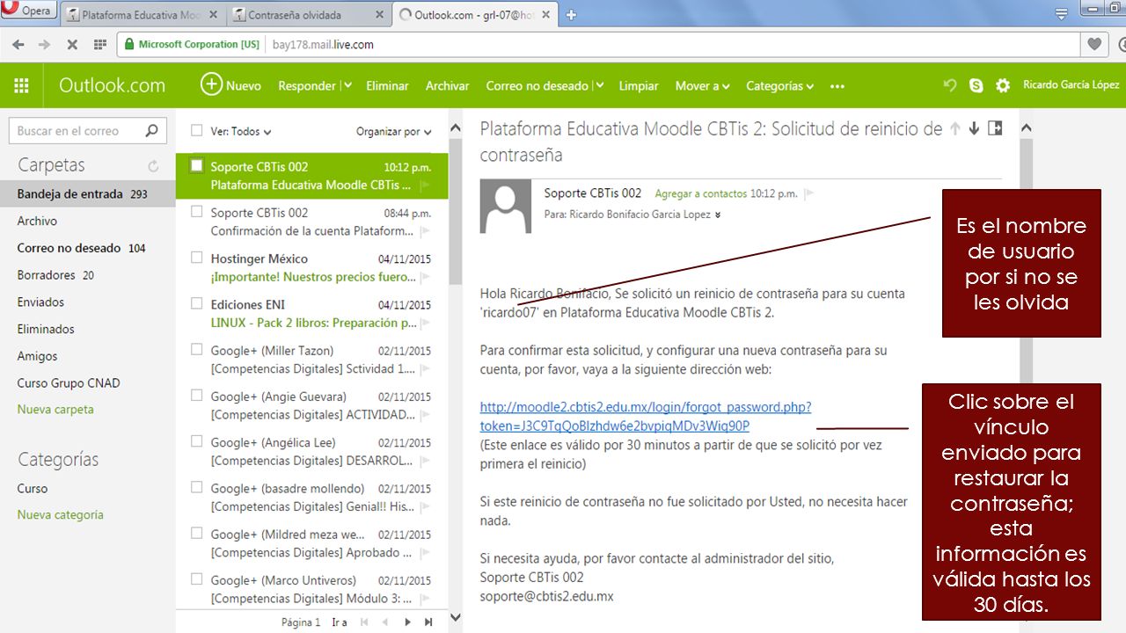The image size is (1126, 633).
Task: Uncheck the 10:12 p.m. Soporte CBTis message checkbox
Action: 197,165
